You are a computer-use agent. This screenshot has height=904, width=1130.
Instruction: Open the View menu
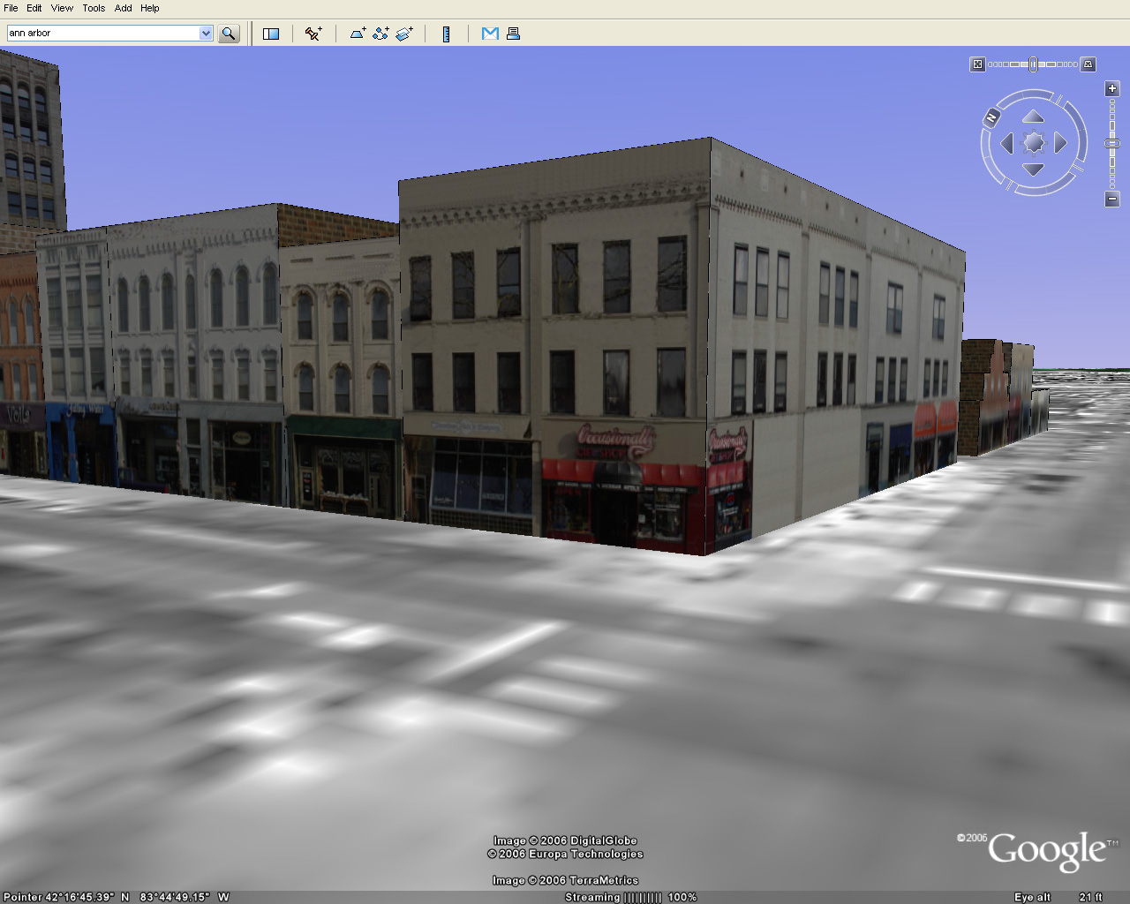(62, 8)
